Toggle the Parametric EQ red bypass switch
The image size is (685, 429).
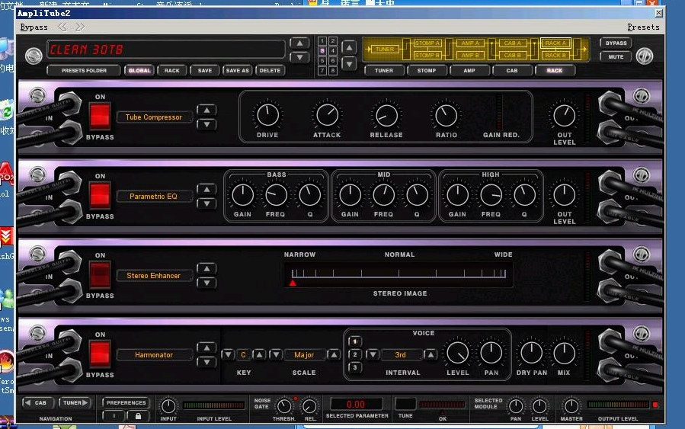pos(100,195)
